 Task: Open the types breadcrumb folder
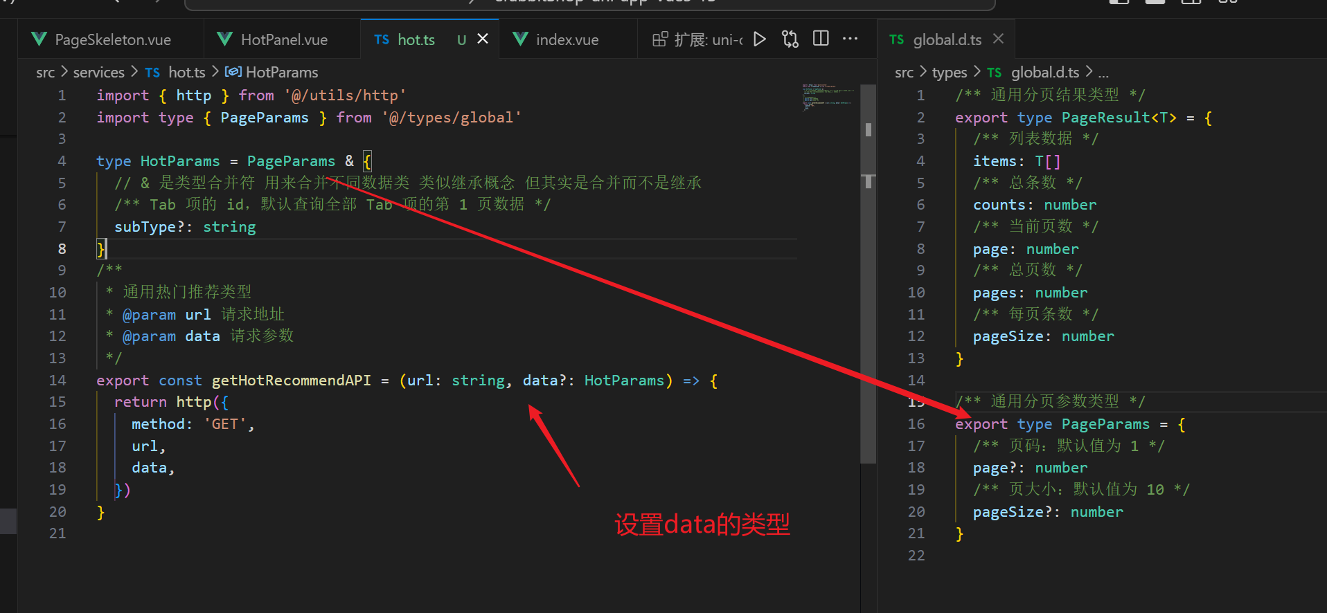(949, 73)
